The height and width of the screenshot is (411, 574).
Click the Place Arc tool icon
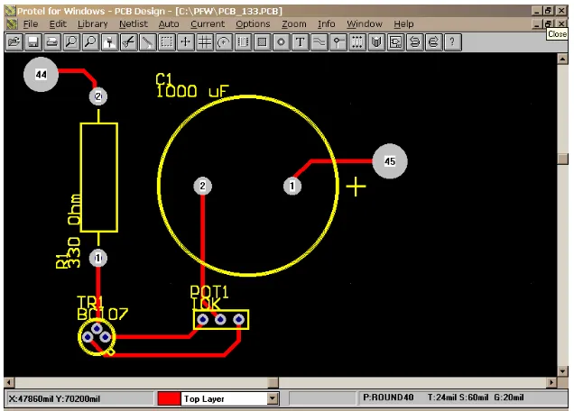click(224, 42)
